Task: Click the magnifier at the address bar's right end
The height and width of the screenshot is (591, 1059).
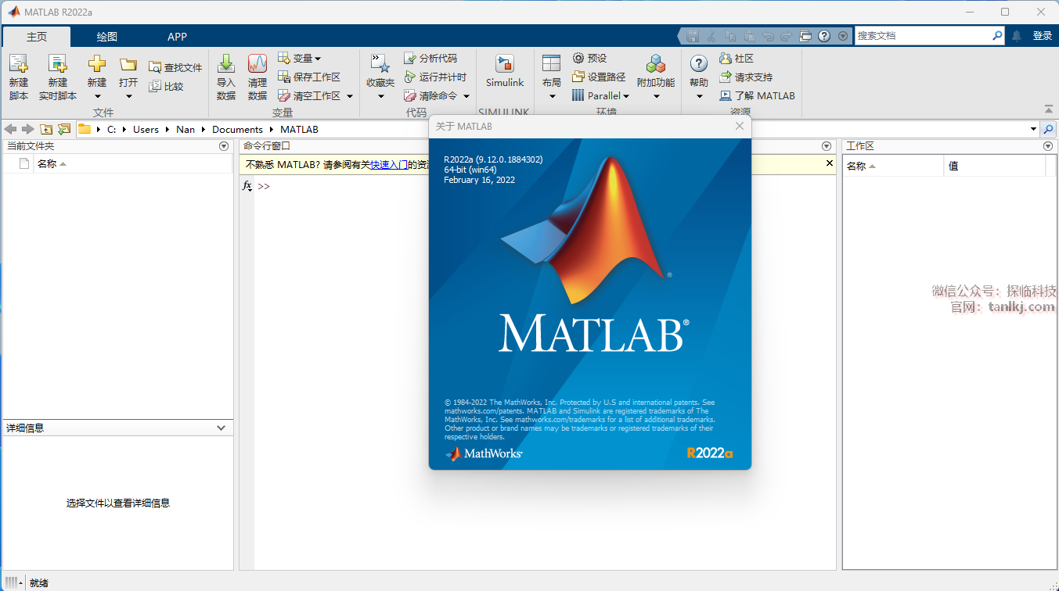Action: (1049, 129)
